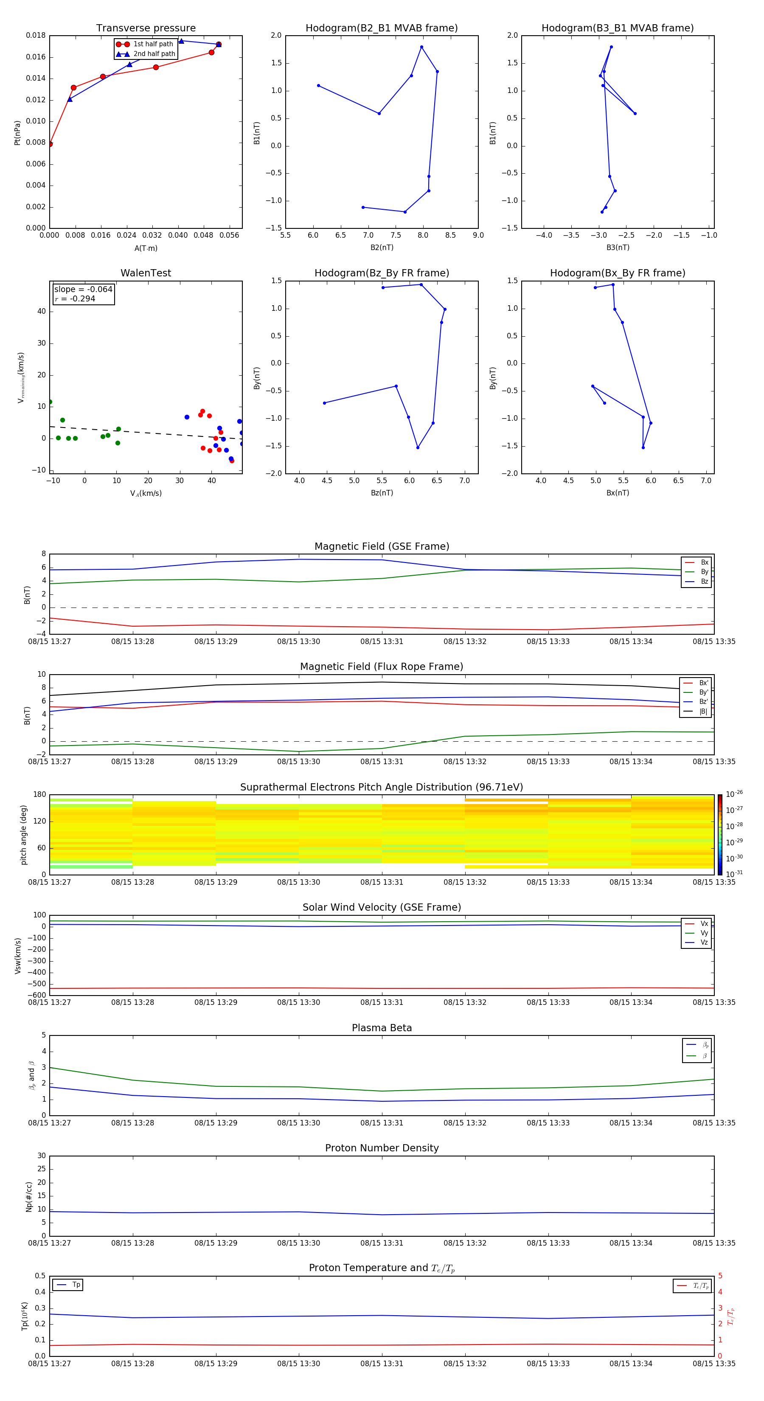The width and height of the screenshot is (764, 1401).
Task: Click the 'Hodogram(Bz_By FR frame)' title
Action: point(382,273)
